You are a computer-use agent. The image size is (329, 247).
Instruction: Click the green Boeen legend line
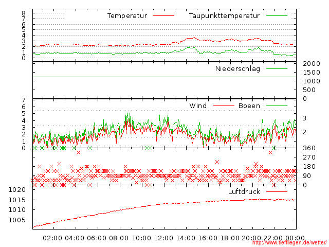tap(277, 105)
